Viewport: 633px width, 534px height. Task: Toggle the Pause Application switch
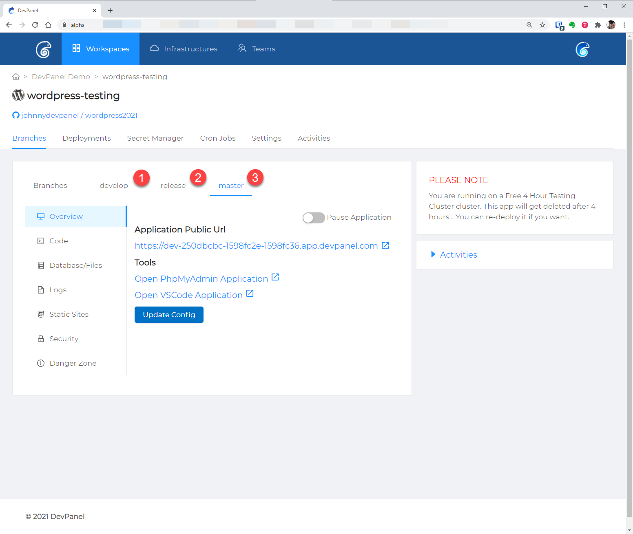tap(313, 218)
